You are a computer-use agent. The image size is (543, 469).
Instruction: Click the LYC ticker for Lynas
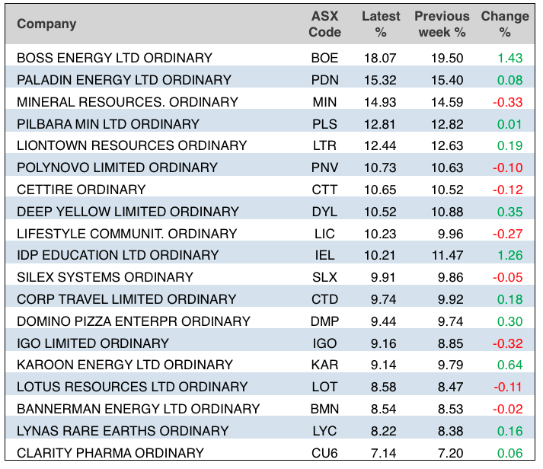tap(325, 431)
